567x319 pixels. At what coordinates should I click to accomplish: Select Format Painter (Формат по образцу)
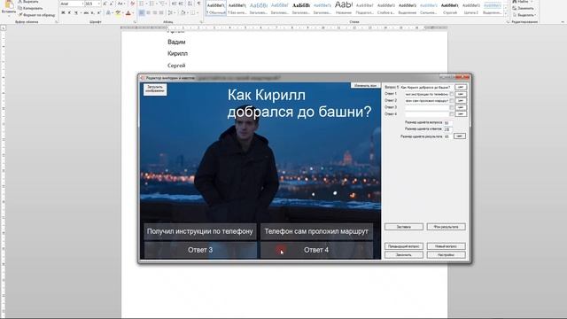coord(37,15)
